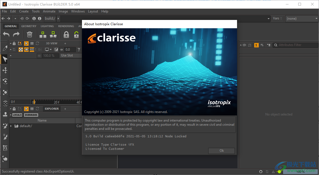Screen dimensions: 319x175
Task: Open the Layout menu
Action: click(x=93, y=11)
